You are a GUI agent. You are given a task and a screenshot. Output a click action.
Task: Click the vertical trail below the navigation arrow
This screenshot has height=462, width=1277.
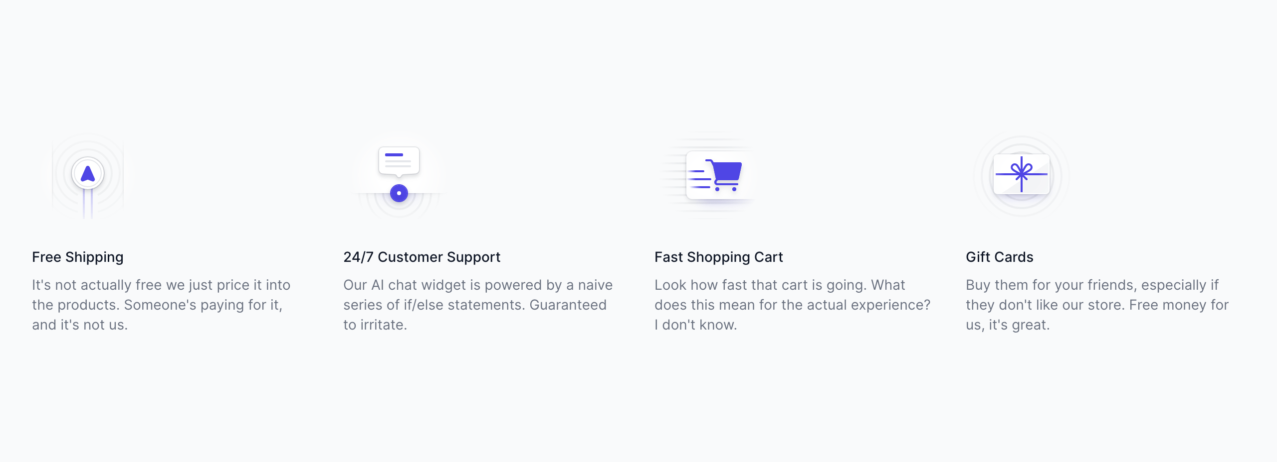click(88, 204)
